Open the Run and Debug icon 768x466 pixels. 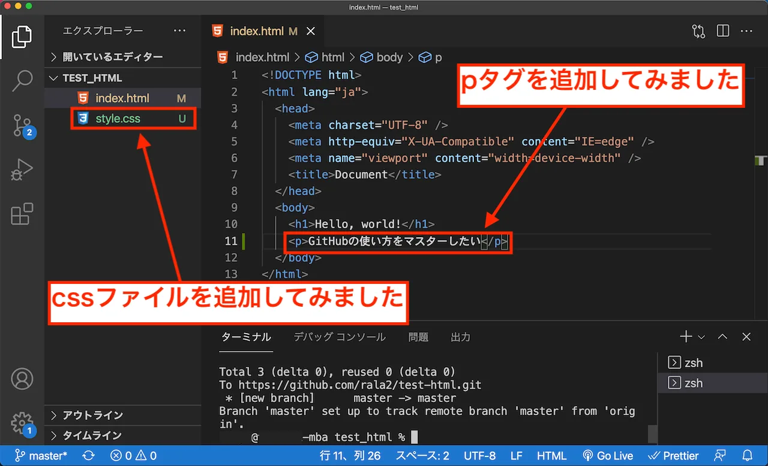tap(22, 170)
